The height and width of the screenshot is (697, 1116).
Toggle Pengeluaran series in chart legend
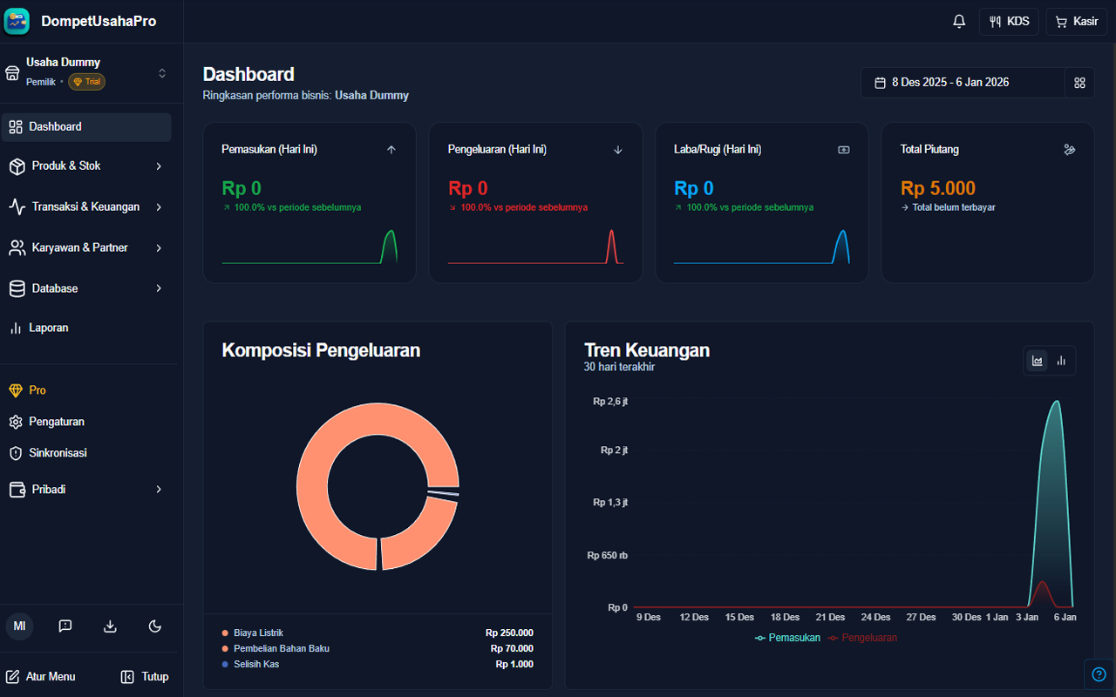coord(861,637)
